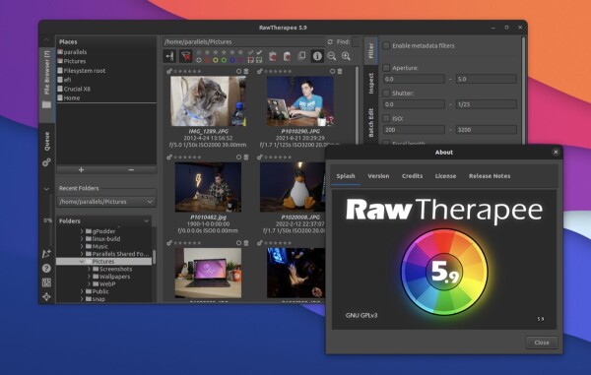Screen dimensions: 591x375
Task: Click the refresh folder icon beside path
Action: coord(330,41)
